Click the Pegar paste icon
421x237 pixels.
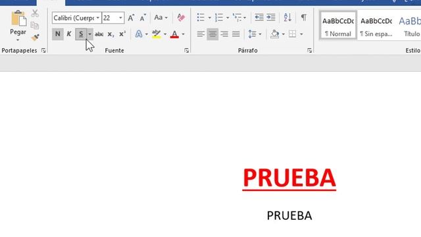point(18,18)
